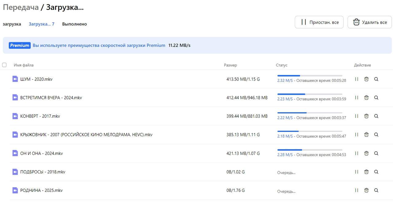Click total speed 11.22 MB/s
Image resolution: width=393 pixels, height=210 pixels.
[x=179, y=45]
